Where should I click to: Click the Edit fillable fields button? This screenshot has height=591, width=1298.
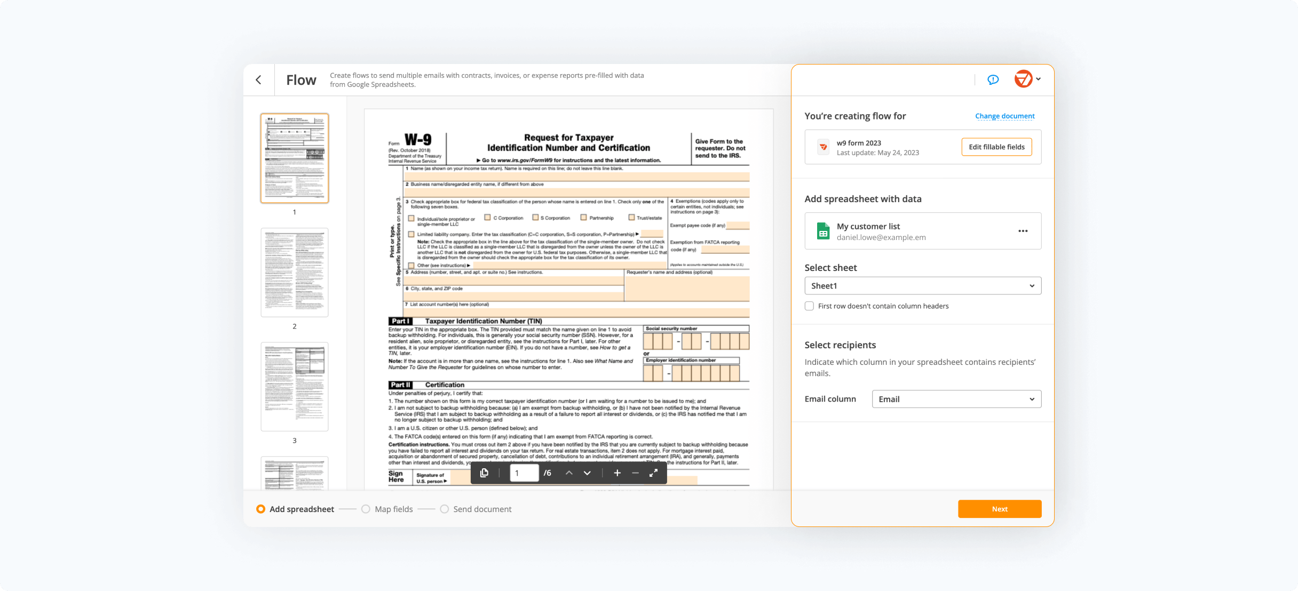click(996, 147)
